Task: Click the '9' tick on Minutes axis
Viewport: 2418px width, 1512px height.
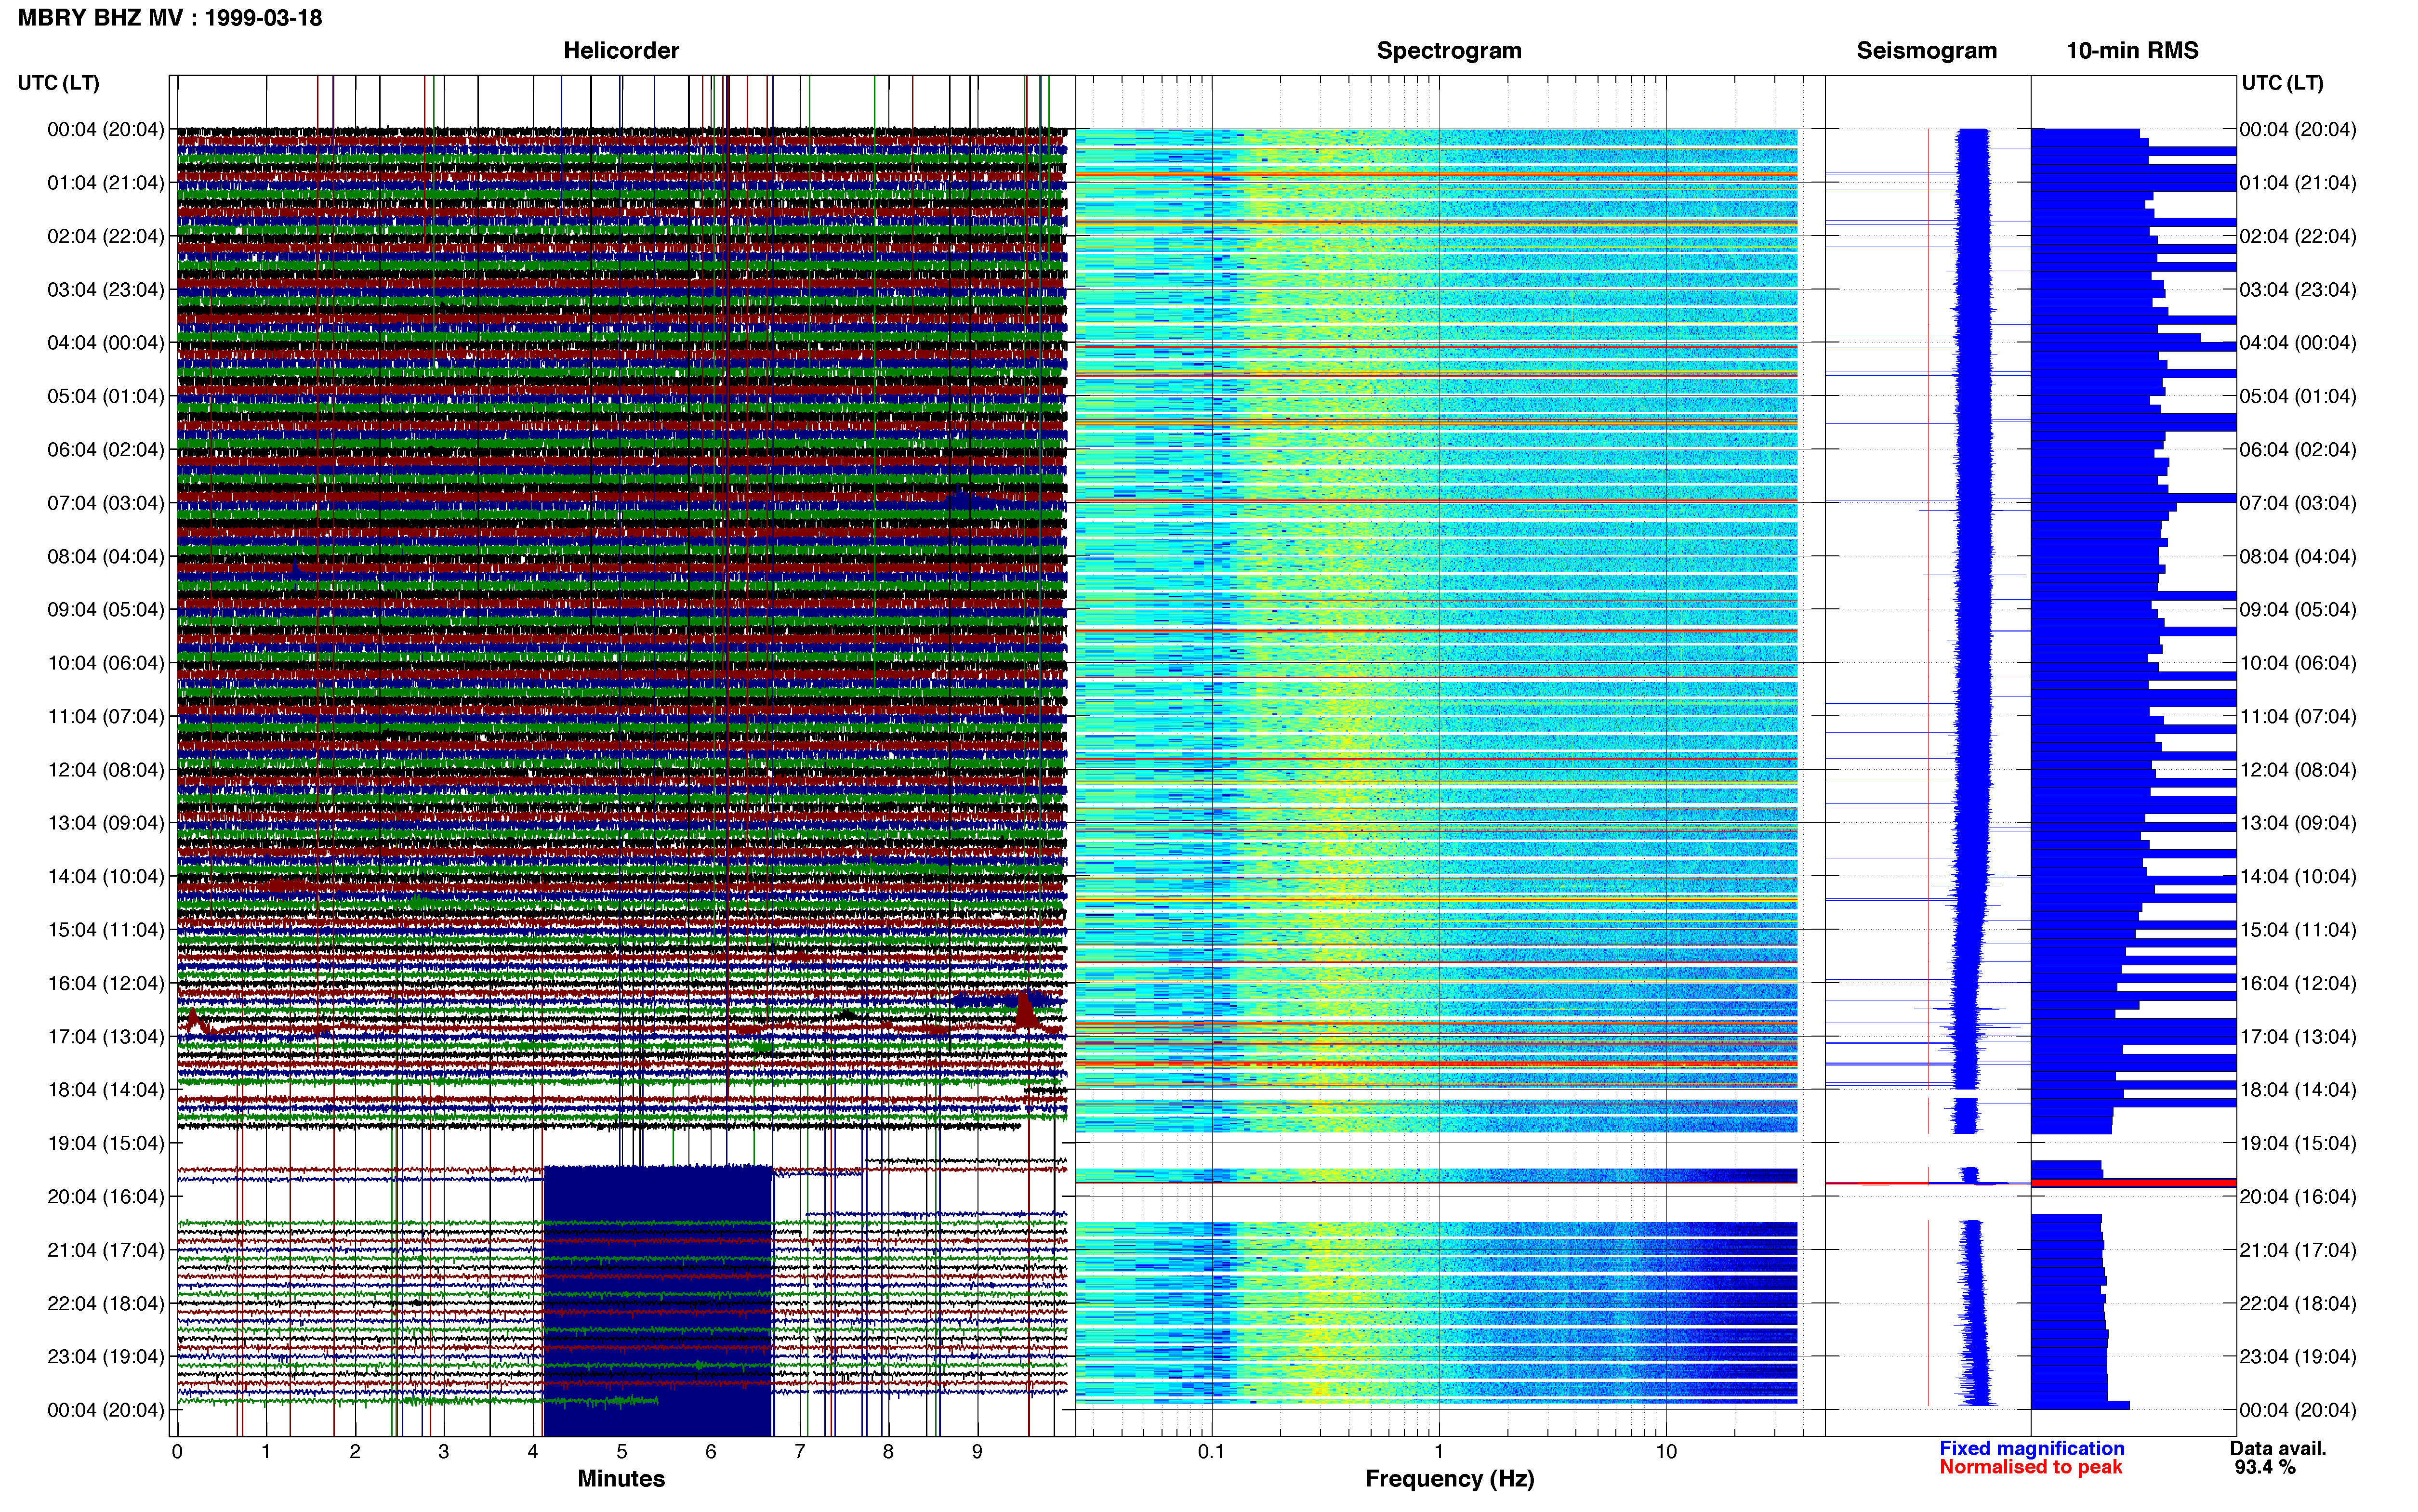Action: tap(977, 1452)
